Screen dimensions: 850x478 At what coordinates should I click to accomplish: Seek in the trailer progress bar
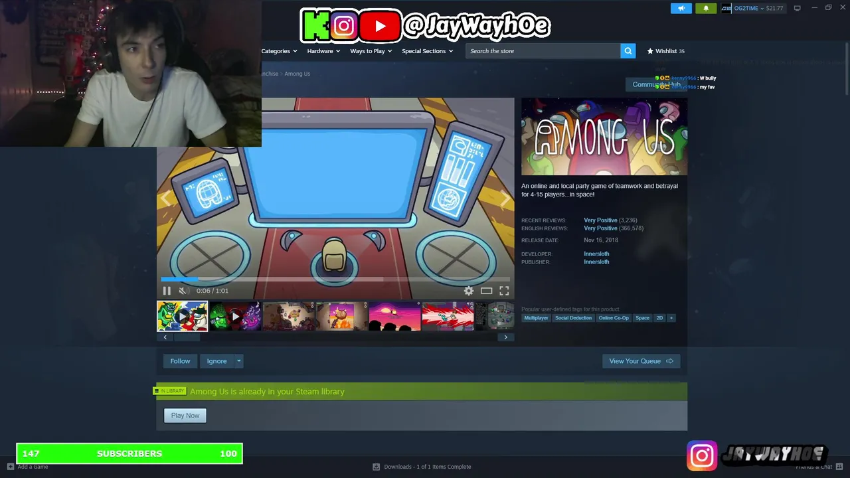tap(335, 279)
